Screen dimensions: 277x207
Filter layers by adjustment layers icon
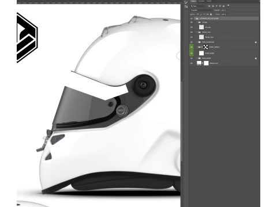213,6
